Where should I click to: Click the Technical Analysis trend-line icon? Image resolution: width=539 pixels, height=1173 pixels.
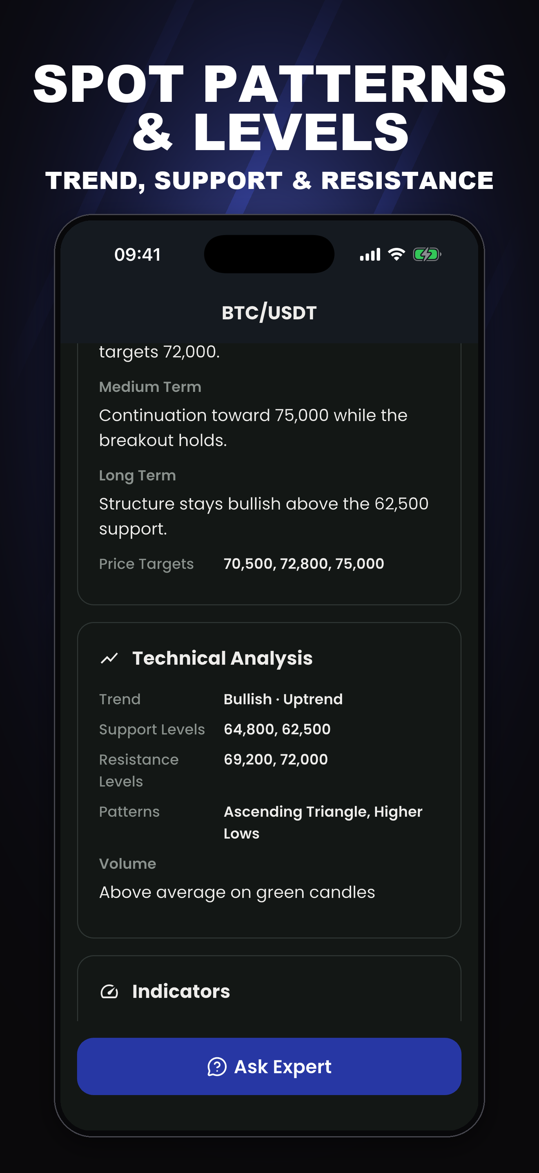pyautogui.click(x=109, y=658)
